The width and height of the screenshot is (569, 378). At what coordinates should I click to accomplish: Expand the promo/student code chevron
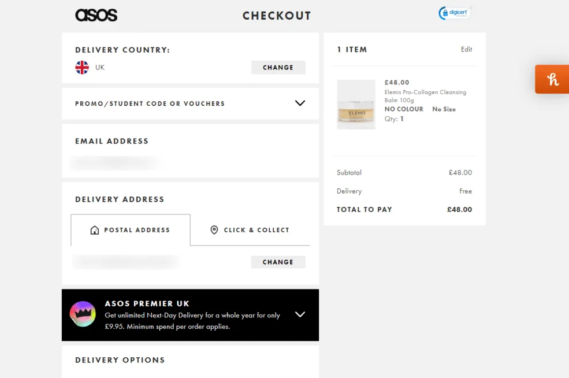point(300,103)
